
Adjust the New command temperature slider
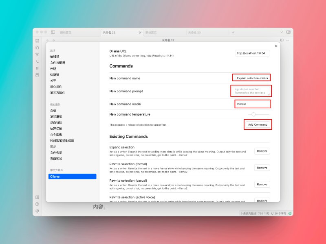pyautogui.click(x=259, y=114)
